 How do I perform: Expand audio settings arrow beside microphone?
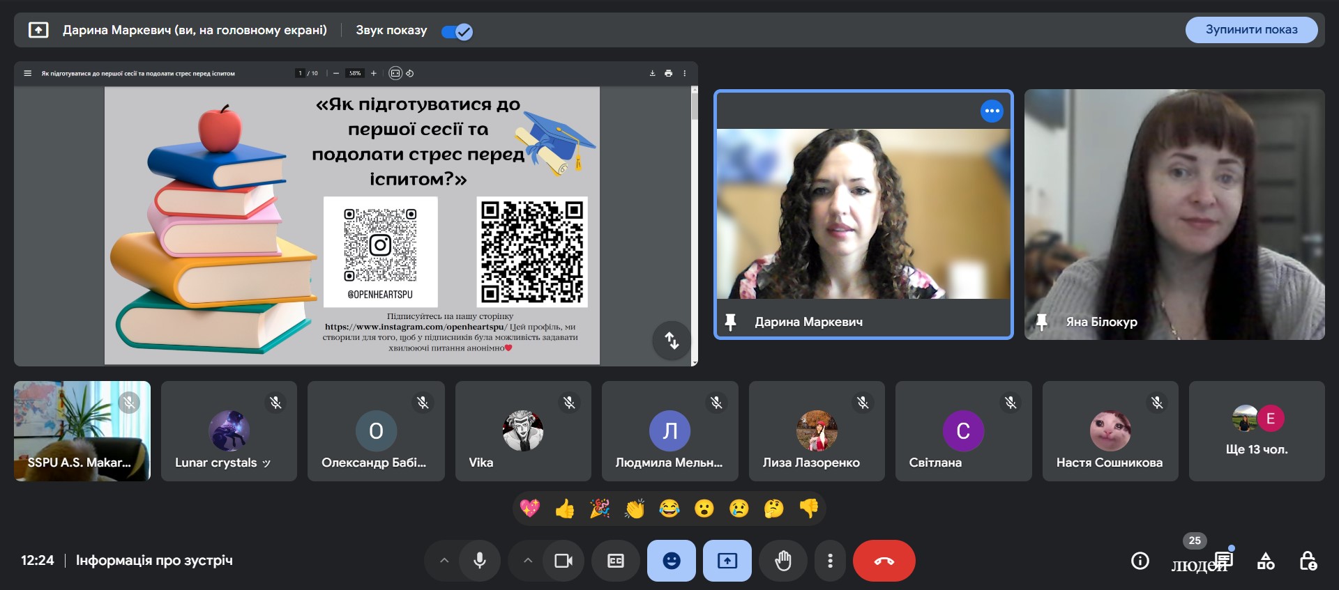pyautogui.click(x=444, y=561)
